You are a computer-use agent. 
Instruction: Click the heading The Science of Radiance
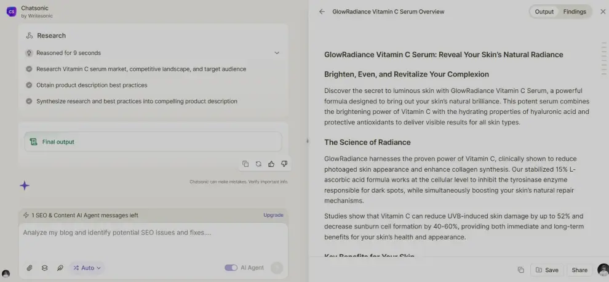point(367,142)
